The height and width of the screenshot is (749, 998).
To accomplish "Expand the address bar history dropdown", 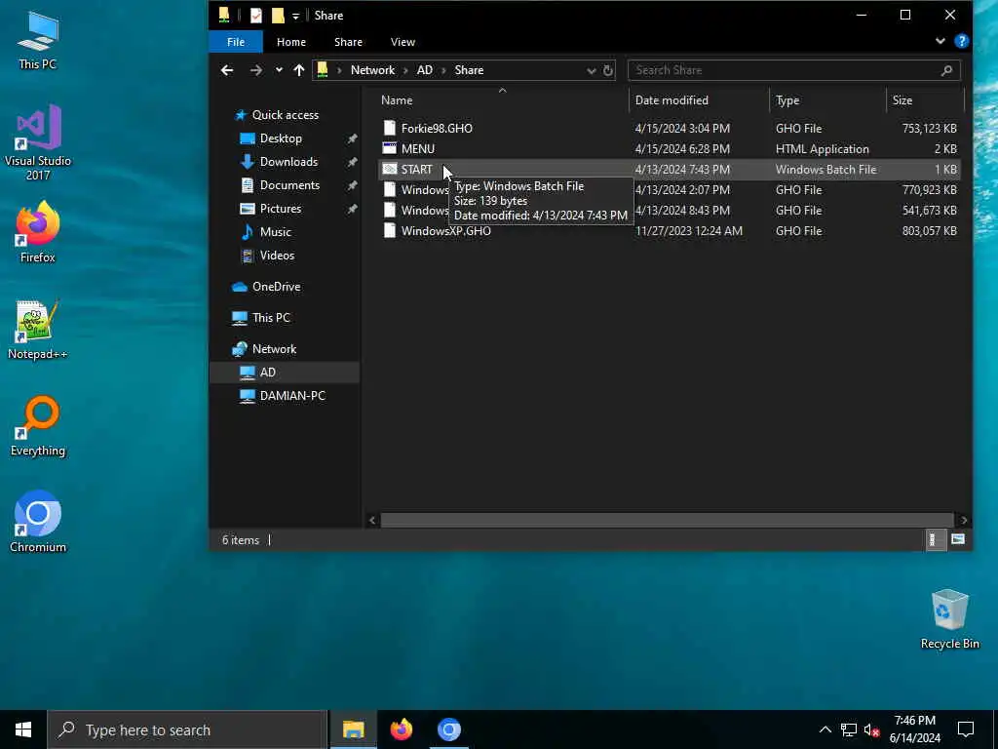I will (592, 70).
